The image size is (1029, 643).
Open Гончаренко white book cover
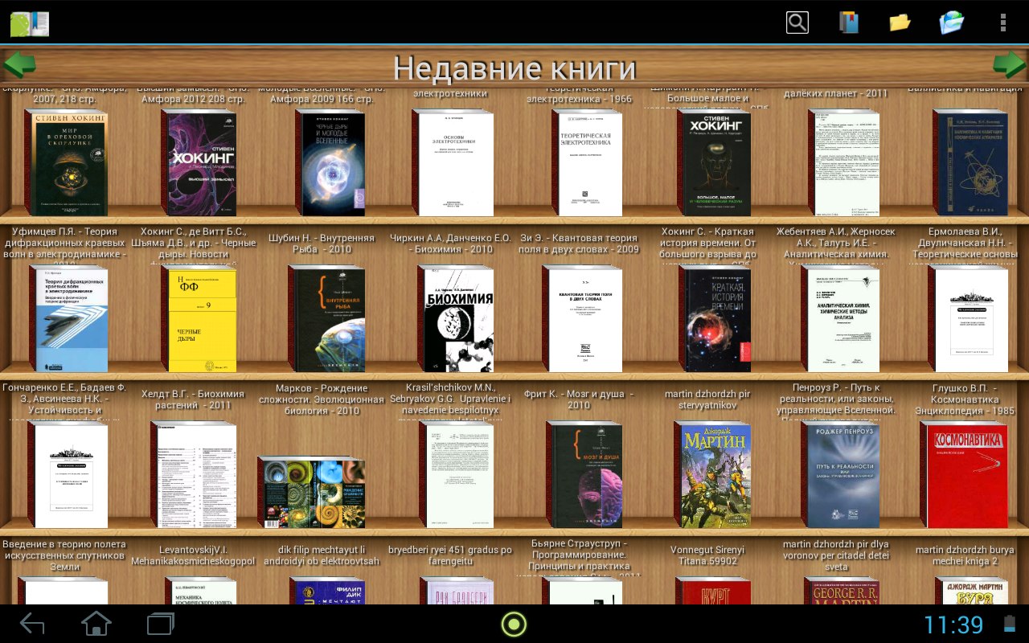(x=68, y=475)
